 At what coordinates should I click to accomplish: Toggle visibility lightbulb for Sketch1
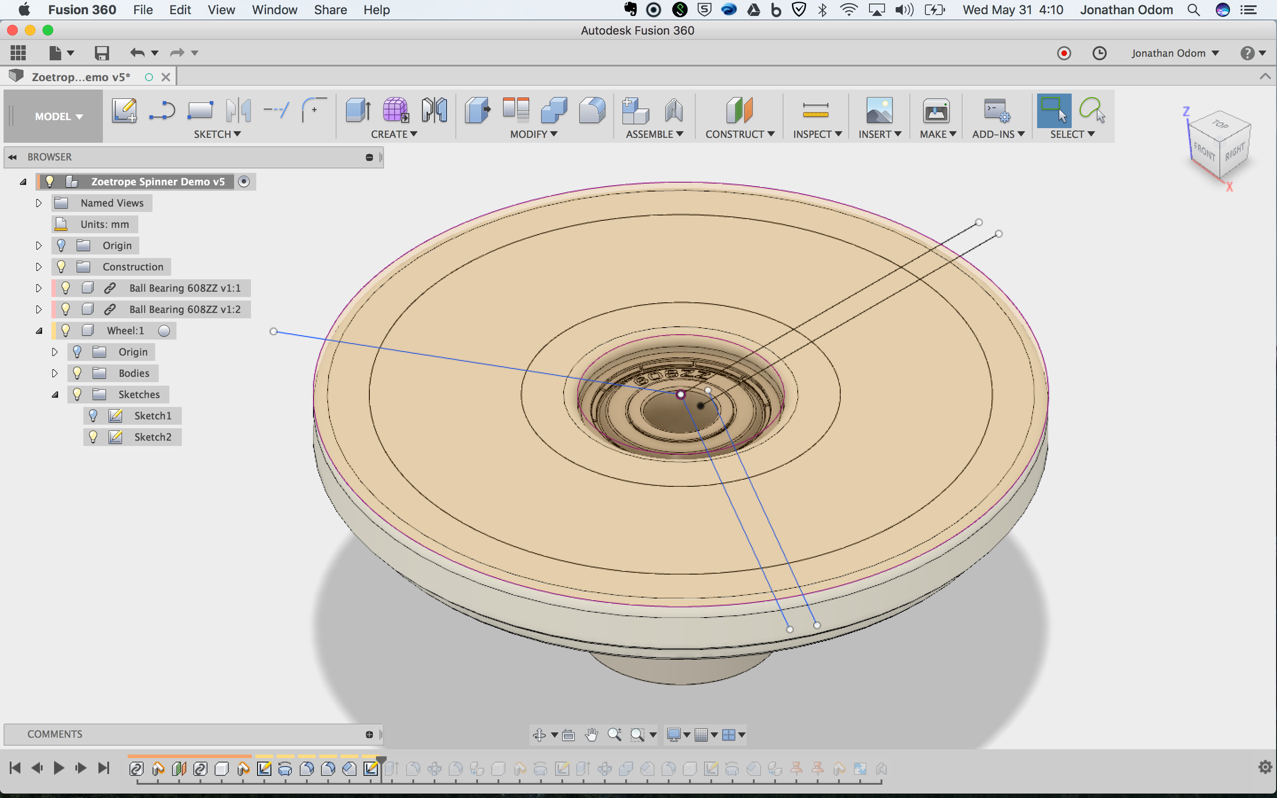click(93, 415)
